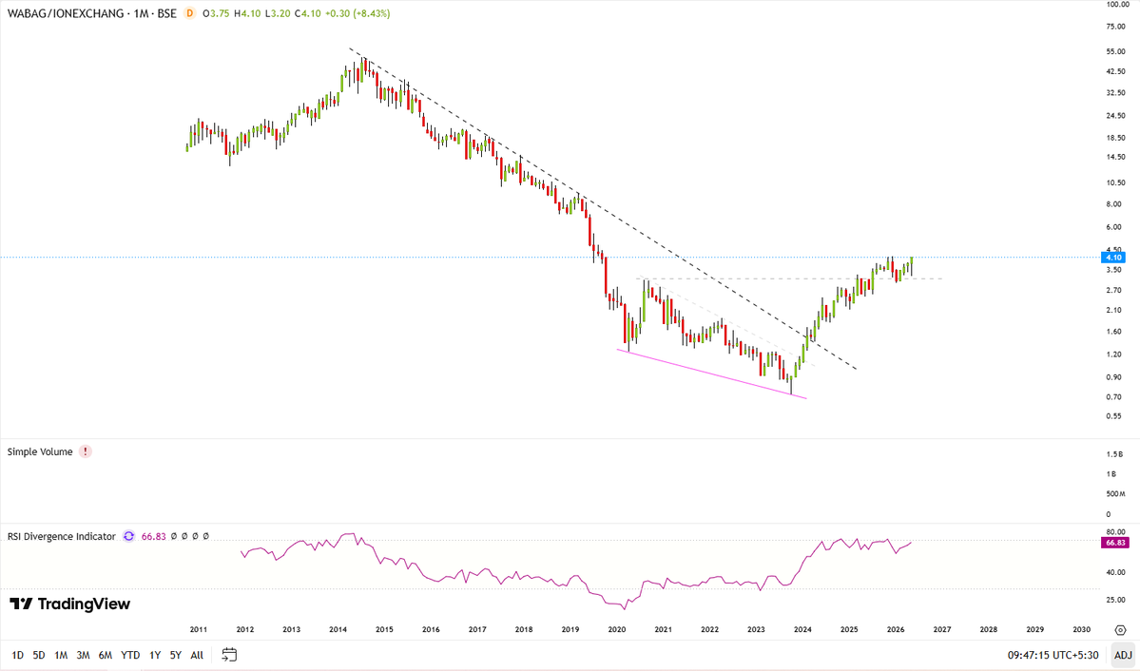1140x671 pixels.
Task: Click the +0.30 (+8.43%) change value
Action: pyautogui.click(x=357, y=13)
